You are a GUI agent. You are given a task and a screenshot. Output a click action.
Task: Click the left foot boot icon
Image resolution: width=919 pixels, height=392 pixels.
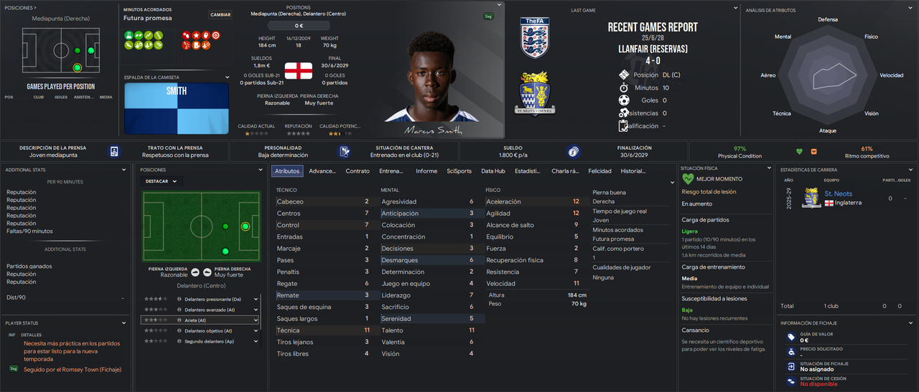pyautogui.click(x=195, y=272)
